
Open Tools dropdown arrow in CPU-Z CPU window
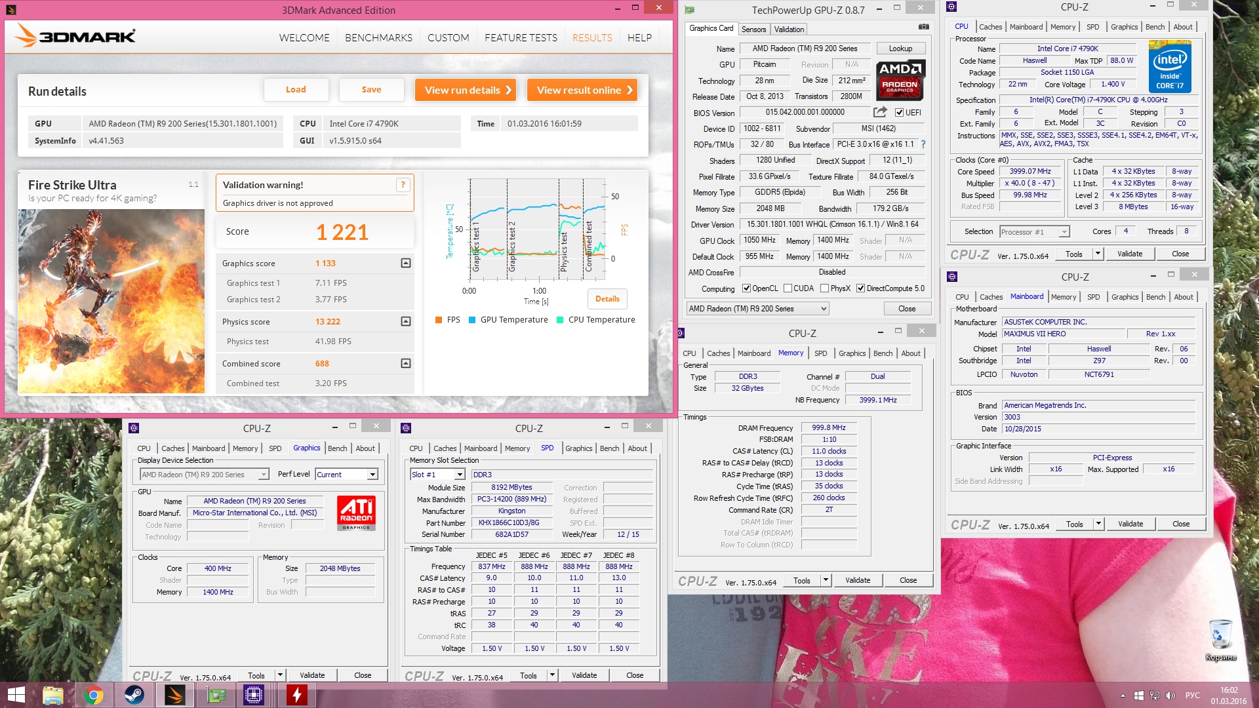pos(1098,254)
